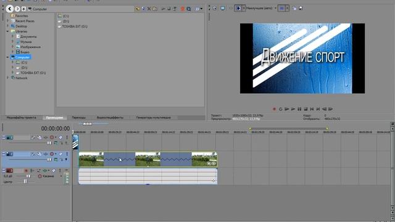The width and height of the screenshot is (395, 222).
Task: Mute video track 2
Action: [x=60, y=154]
